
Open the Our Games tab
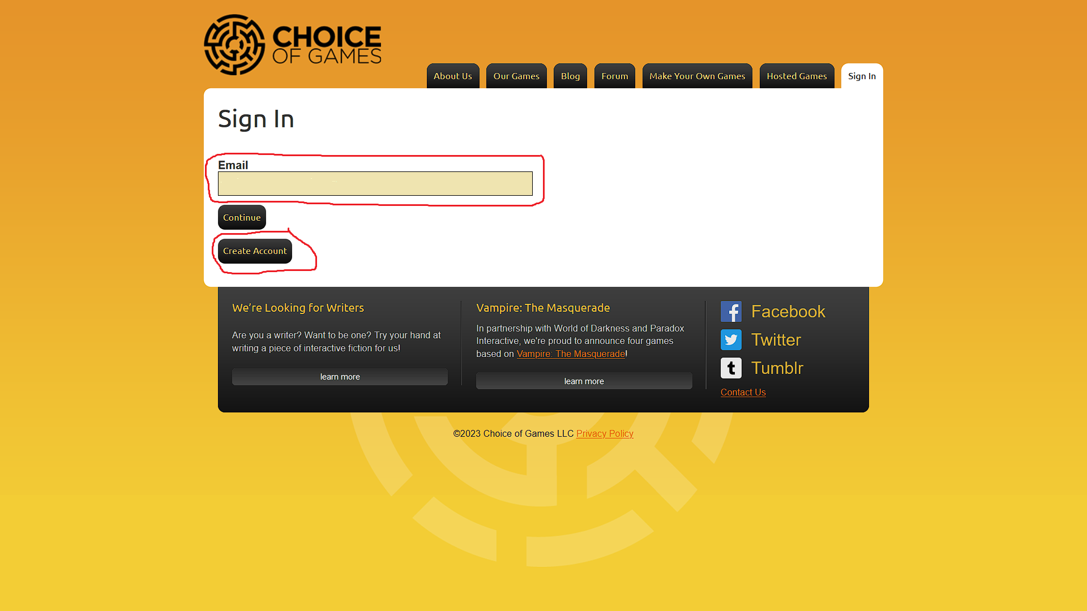click(516, 76)
